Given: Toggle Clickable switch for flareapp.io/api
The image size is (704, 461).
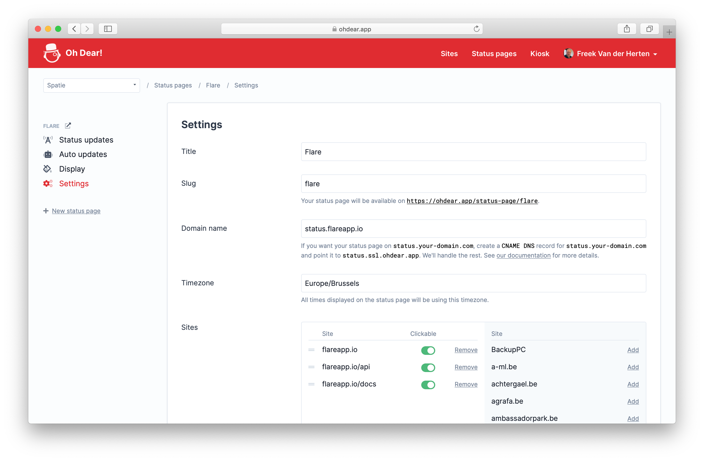Looking at the screenshot, I should coord(428,367).
